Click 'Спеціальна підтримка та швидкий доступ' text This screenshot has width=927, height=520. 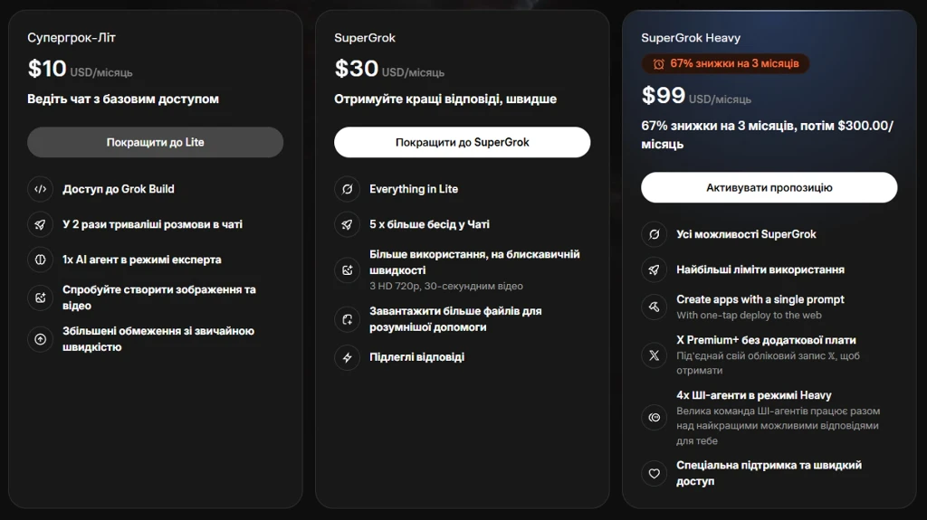pyautogui.click(x=769, y=473)
